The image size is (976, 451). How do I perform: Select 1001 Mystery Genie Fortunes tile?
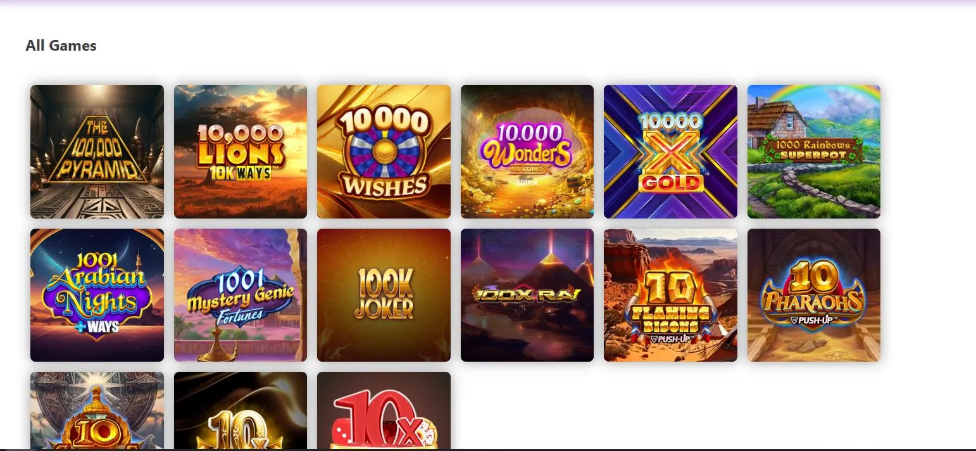pyautogui.click(x=241, y=295)
